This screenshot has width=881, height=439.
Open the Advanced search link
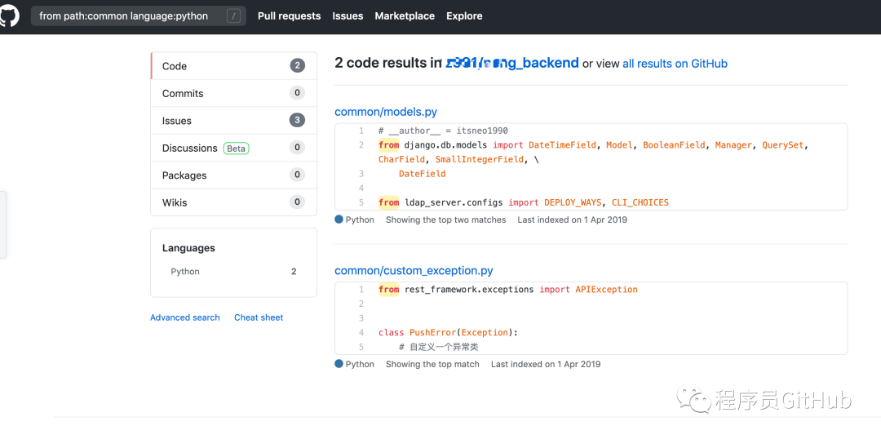(185, 317)
